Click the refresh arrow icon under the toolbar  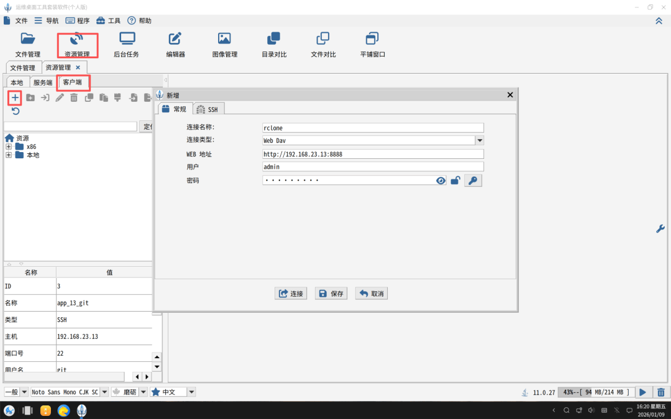point(16,111)
